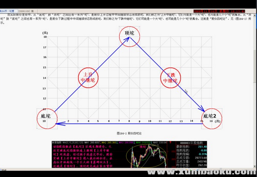Click the 指数涨幅 value -0.31%
This screenshot has width=257, height=177.
pos(203,154)
